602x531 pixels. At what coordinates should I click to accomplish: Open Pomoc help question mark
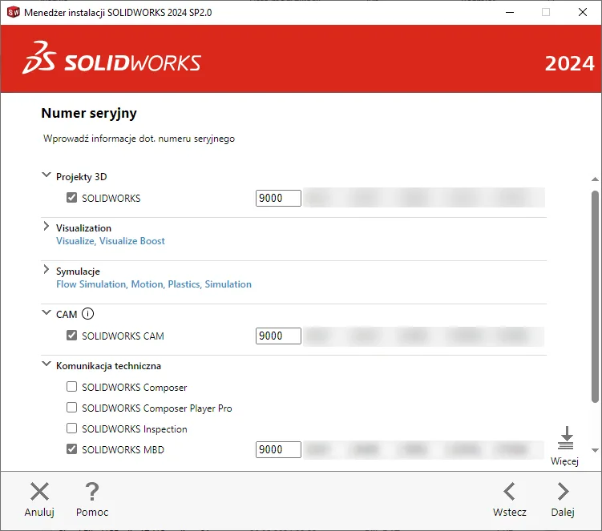click(92, 492)
